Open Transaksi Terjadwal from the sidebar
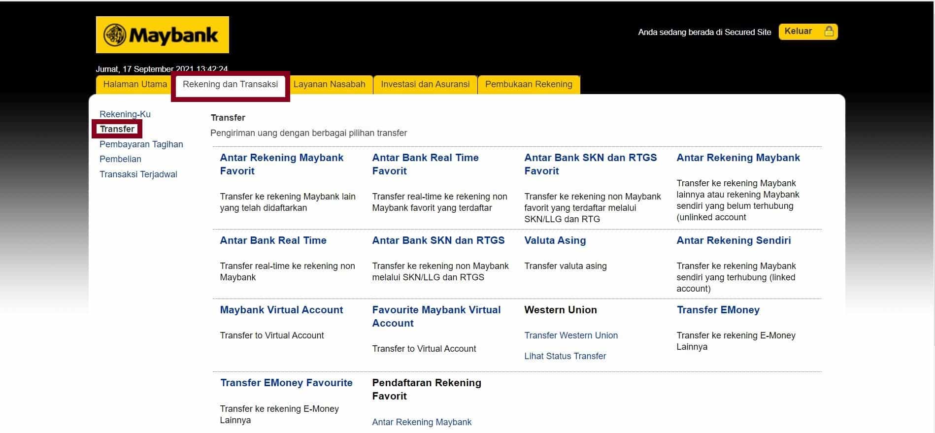This screenshot has width=935, height=433. (x=138, y=174)
